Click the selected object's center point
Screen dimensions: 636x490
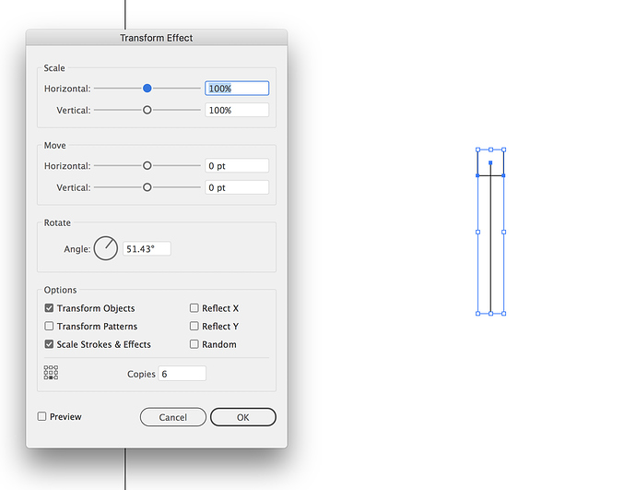pyautogui.click(x=490, y=162)
